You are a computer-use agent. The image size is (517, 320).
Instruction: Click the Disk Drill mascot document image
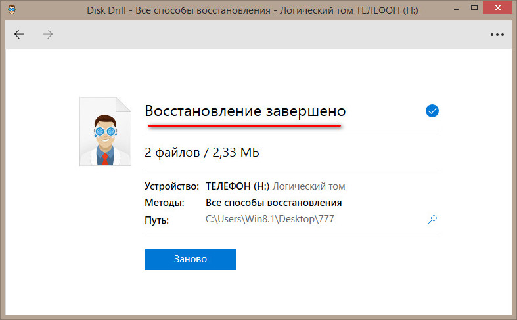point(105,131)
